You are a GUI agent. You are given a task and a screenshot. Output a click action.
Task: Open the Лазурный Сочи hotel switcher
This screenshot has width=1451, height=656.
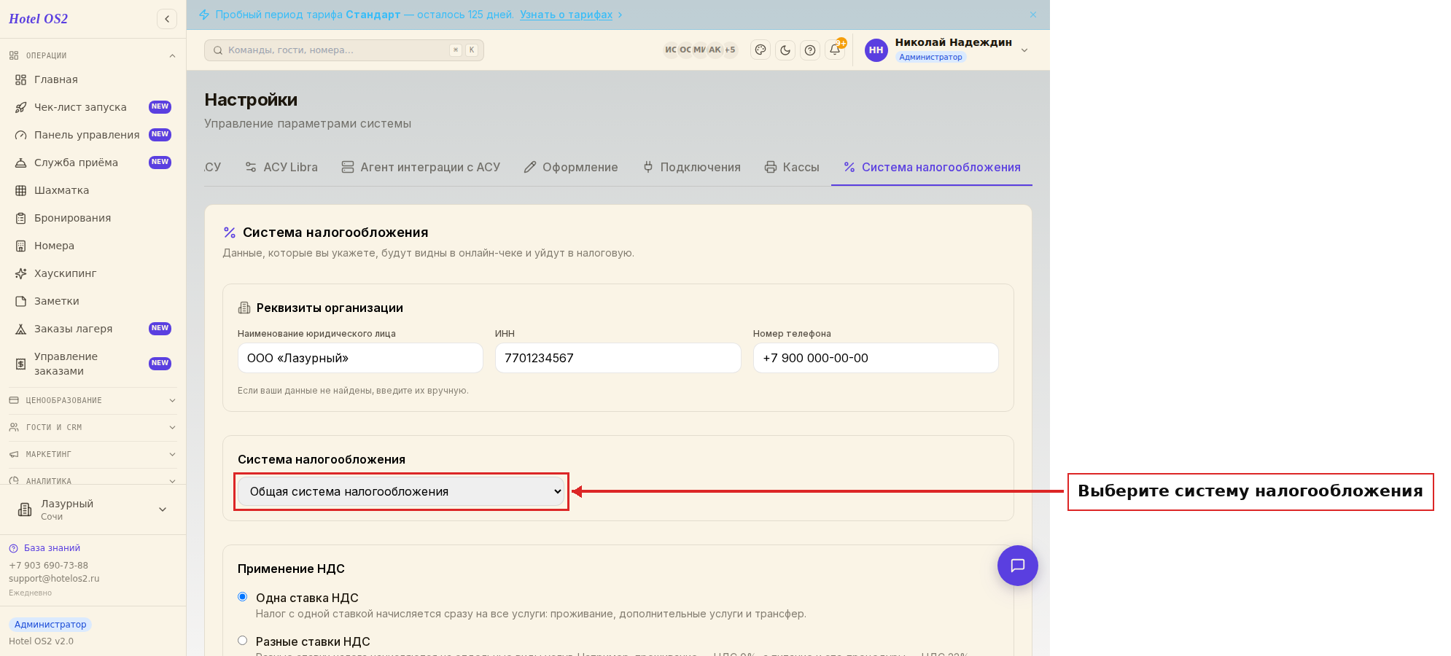tap(93, 509)
